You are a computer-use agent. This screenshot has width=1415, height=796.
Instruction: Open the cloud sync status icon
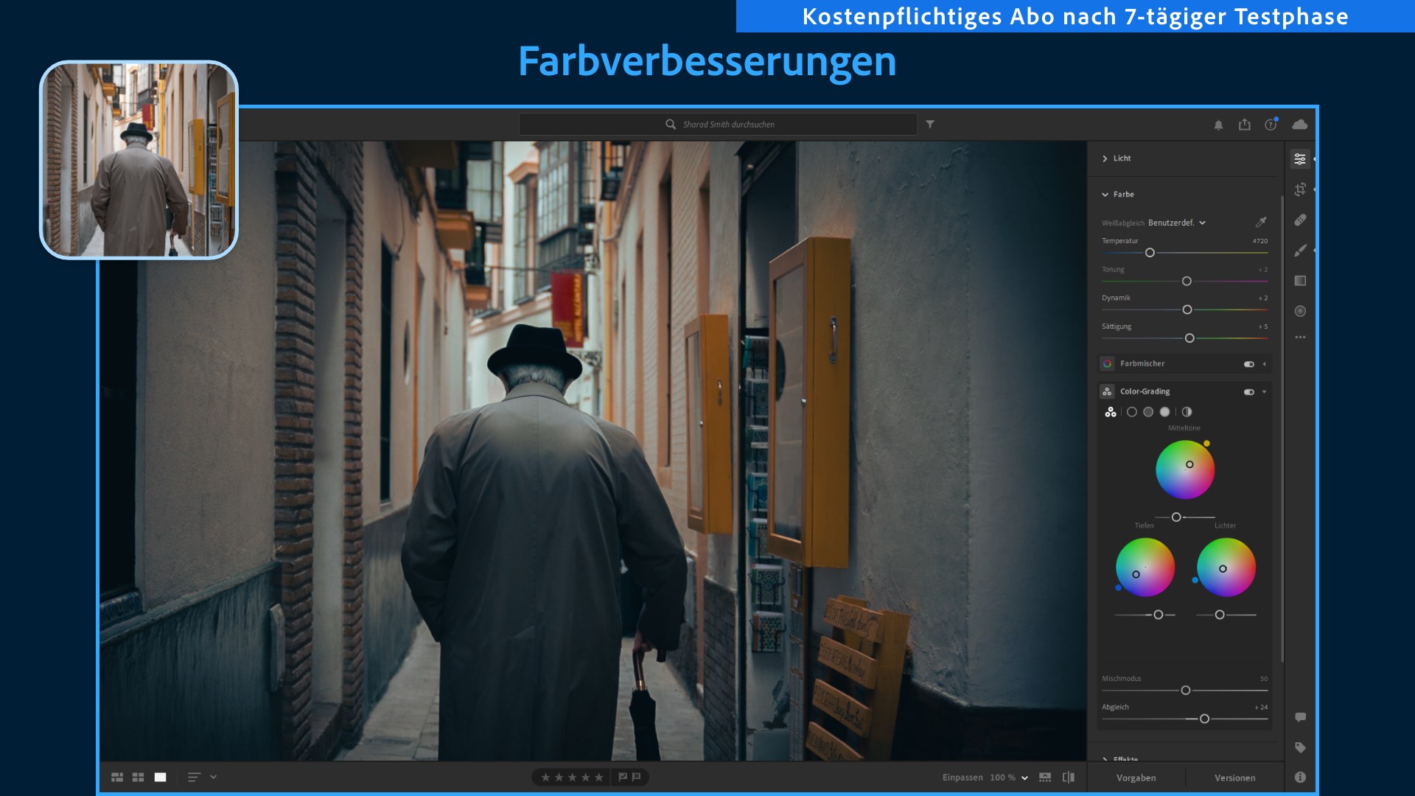coord(1300,125)
